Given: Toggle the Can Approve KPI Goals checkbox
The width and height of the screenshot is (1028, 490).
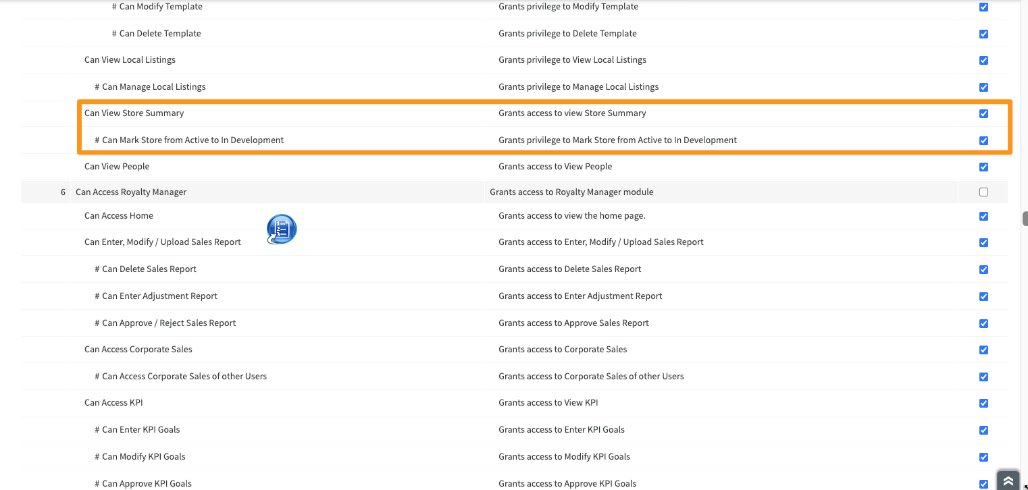Looking at the screenshot, I should pos(983,484).
